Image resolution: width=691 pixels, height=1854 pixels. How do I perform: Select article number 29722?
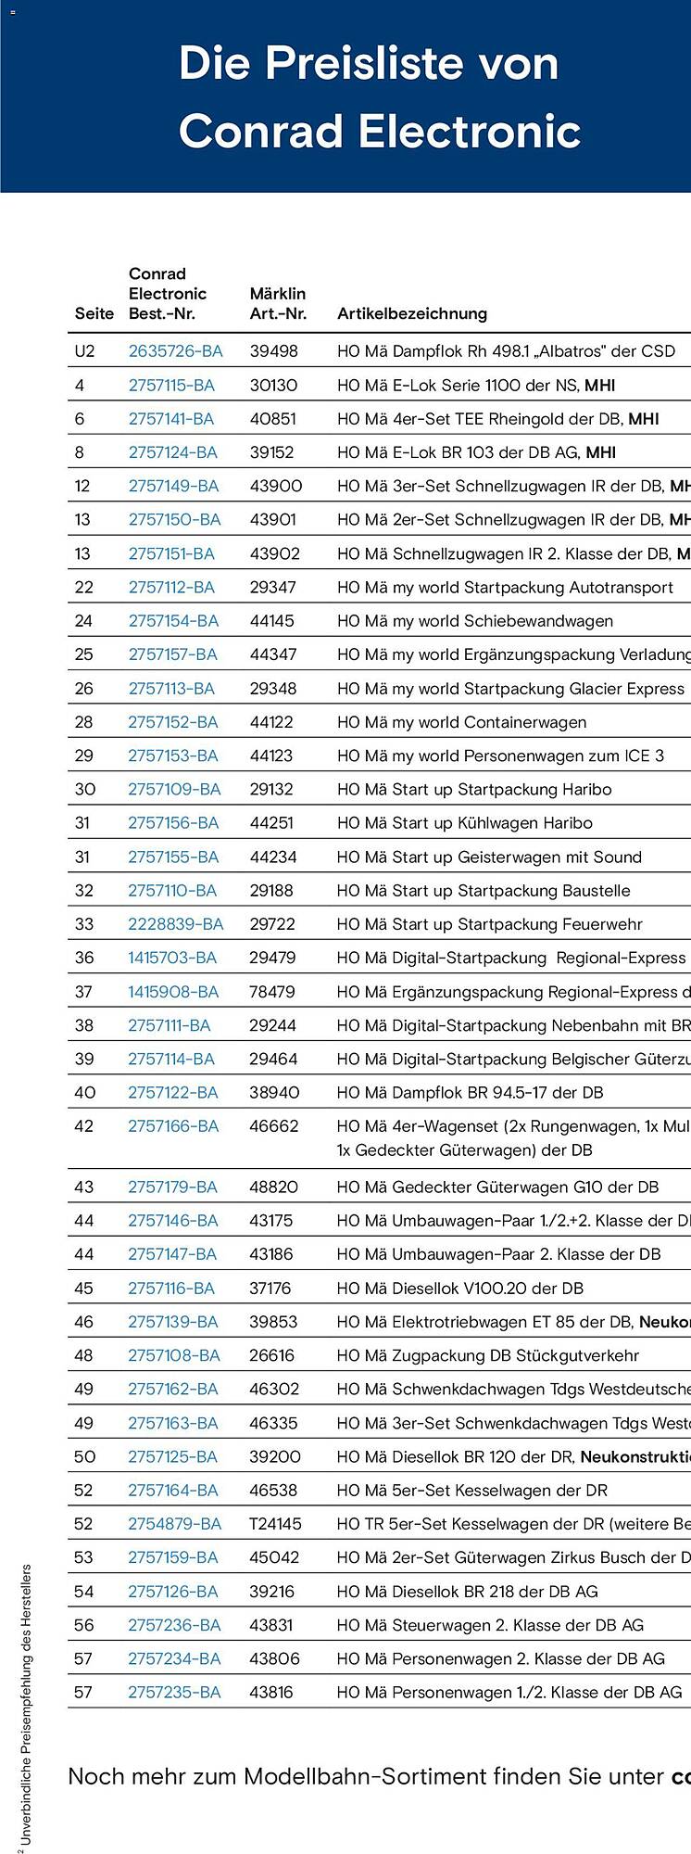point(272,924)
